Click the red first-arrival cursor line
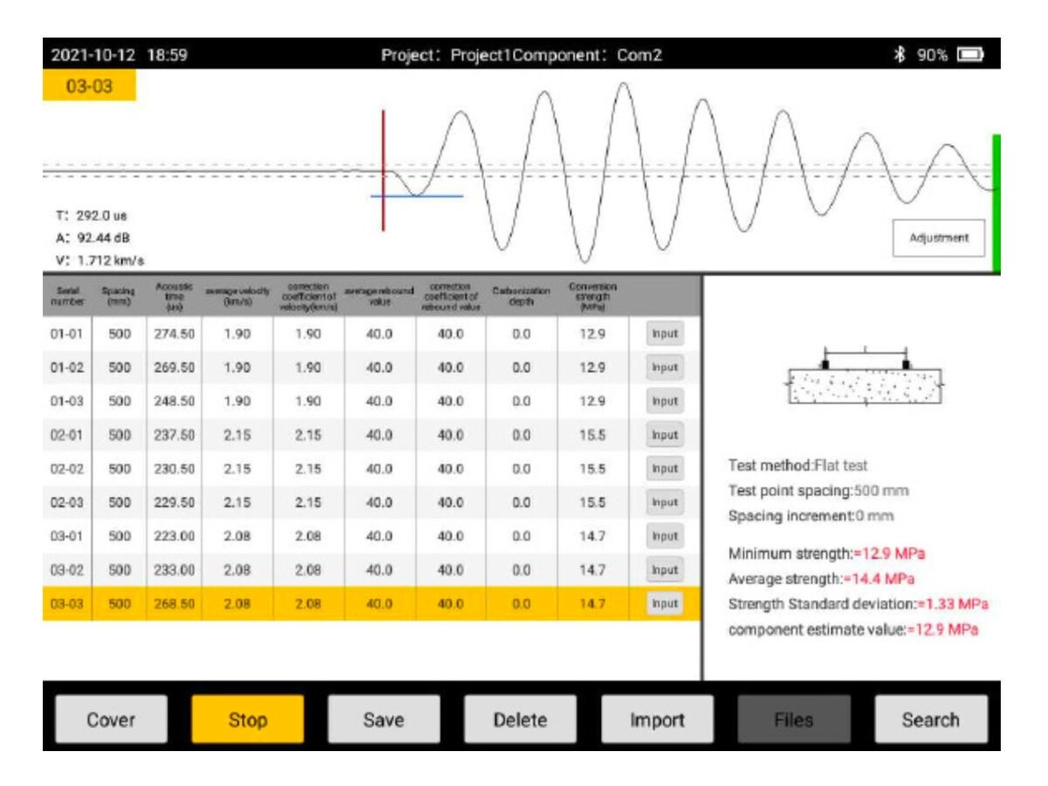The width and height of the screenshot is (1048, 786). 383,170
